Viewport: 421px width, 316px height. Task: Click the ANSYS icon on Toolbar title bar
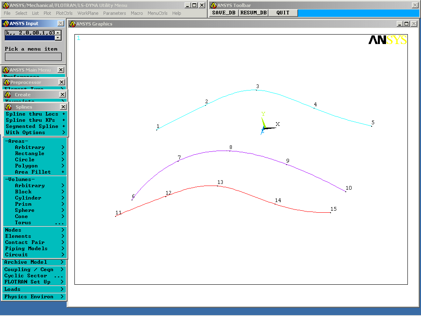[213, 5]
